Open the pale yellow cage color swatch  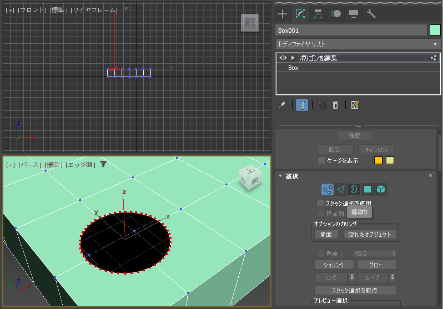click(390, 160)
